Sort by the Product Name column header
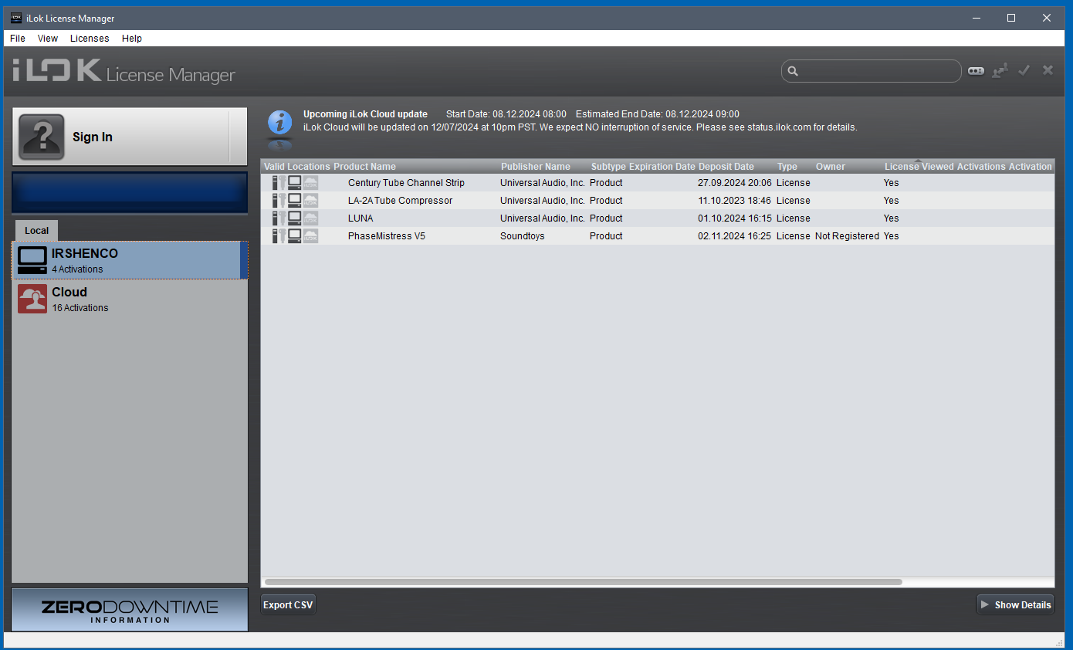 364,167
